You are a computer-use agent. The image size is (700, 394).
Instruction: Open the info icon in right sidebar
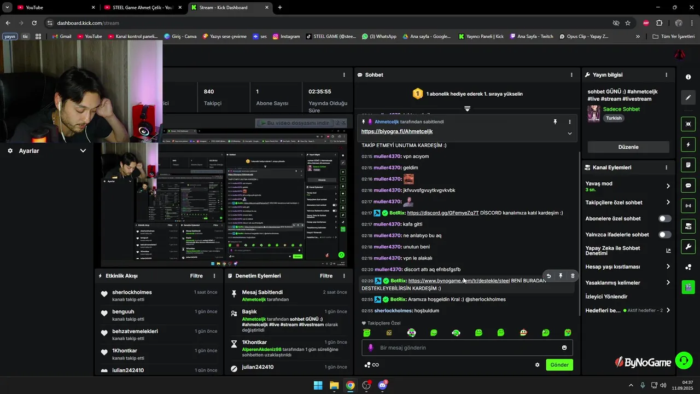point(688,77)
